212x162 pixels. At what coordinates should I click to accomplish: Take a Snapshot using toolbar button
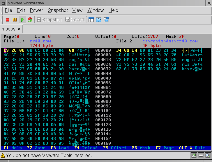(x=49, y=20)
